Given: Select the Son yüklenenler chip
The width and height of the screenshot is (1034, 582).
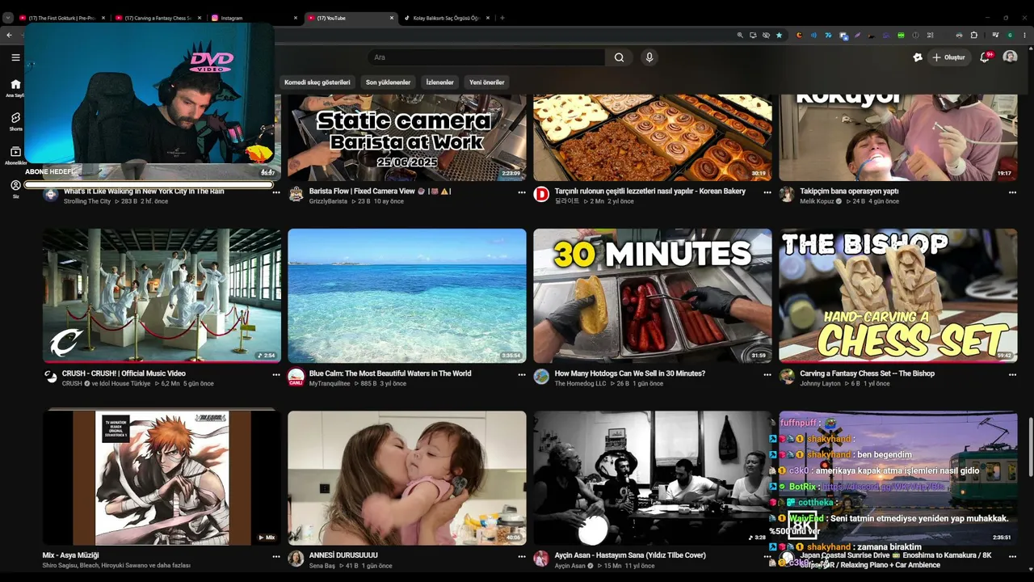Looking at the screenshot, I should click(388, 82).
